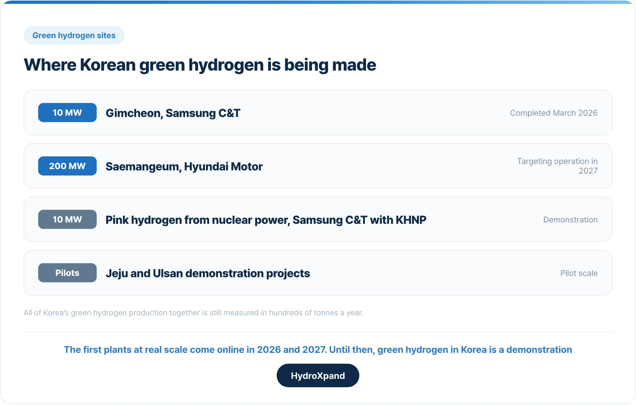
Task: Click the blue 'first plants at real scale' summary
Action: pyautogui.click(x=318, y=350)
